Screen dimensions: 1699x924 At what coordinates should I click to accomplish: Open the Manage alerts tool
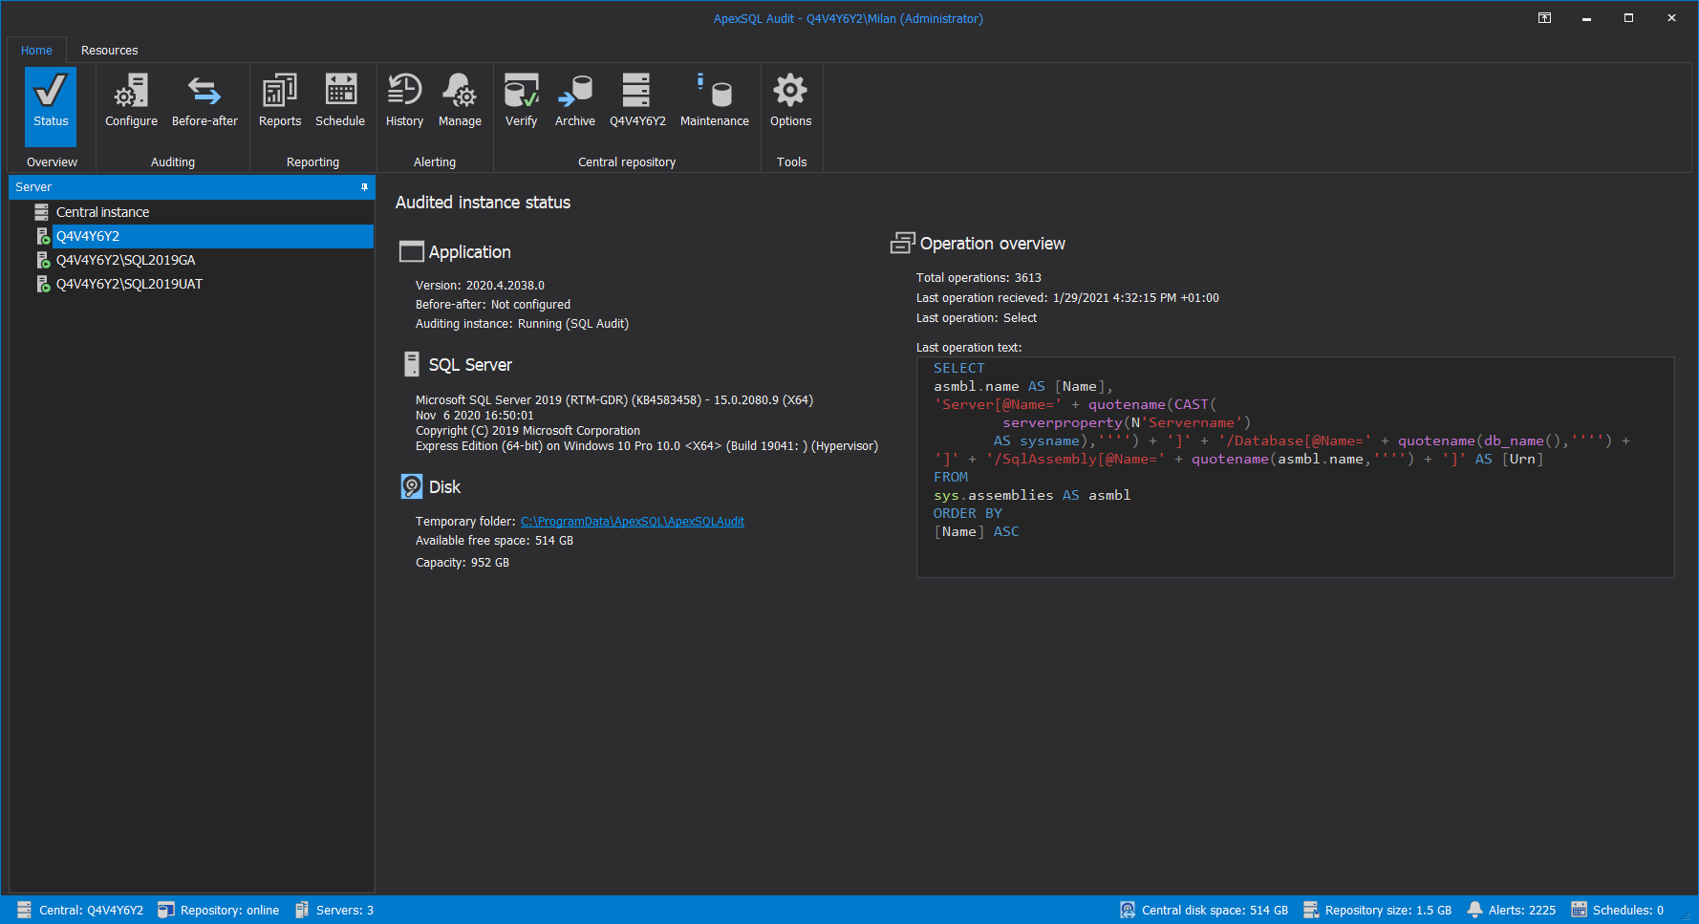[x=460, y=100]
